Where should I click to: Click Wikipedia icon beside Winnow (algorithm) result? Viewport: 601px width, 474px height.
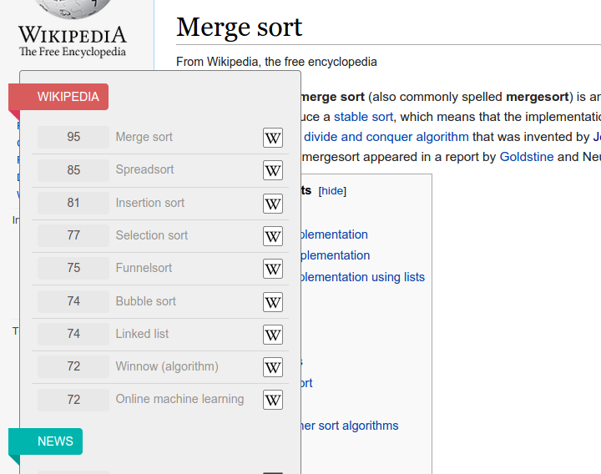[x=273, y=367]
